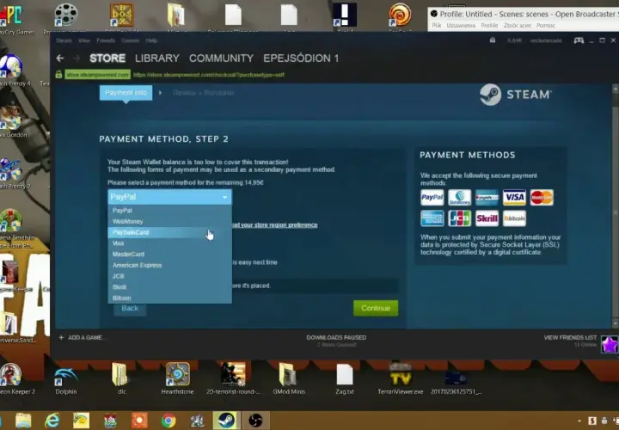
Task: Click the Skrill payment method logo
Action: click(487, 218)
